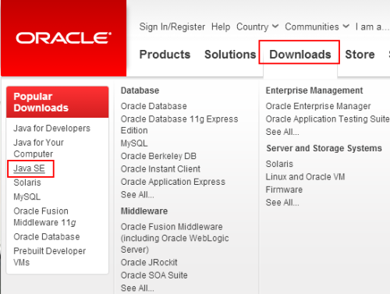Viewport: 390px width, 294px height.
Task: Open the Solutions menu
Action: click(x=230, y=55)
